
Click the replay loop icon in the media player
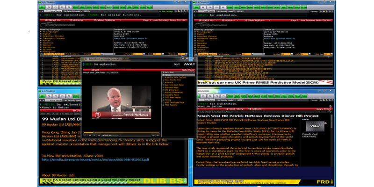point(85,135)
